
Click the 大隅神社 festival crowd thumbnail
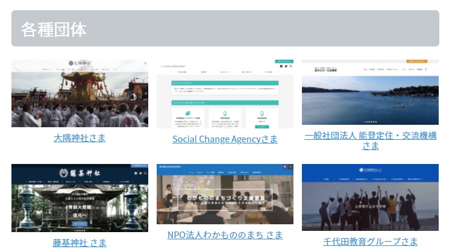point(80,96)
